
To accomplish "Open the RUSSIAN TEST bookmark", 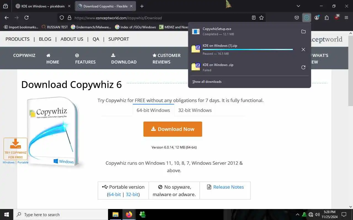I will pyautogui.click(x=55, y=27).
